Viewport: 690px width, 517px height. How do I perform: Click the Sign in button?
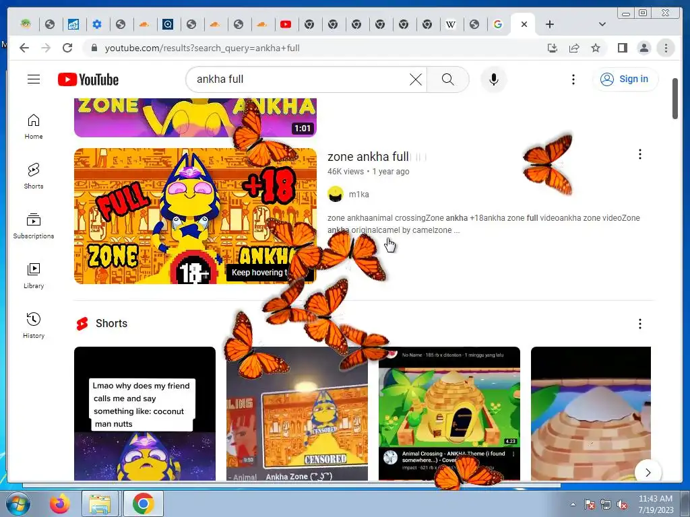pyautogui.click(x=625, y=79)
